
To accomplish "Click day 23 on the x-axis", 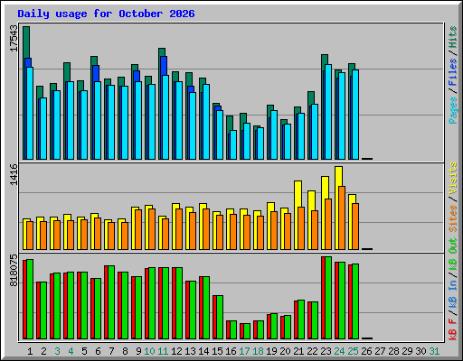I will [326, 351].
